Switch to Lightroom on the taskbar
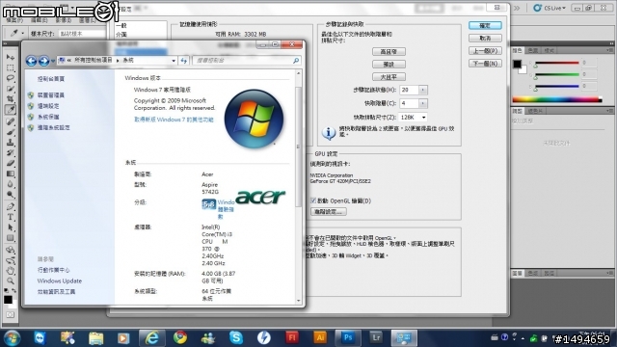Image resolution: width=617 pixels, height=347 pixels. point(376,337)
